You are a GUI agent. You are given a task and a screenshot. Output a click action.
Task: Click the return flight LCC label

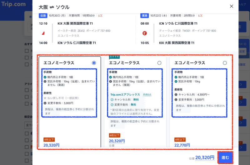[200, 16]
